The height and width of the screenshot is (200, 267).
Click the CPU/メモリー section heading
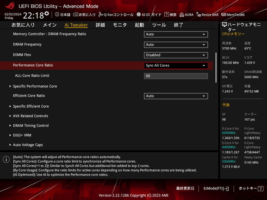233,34
